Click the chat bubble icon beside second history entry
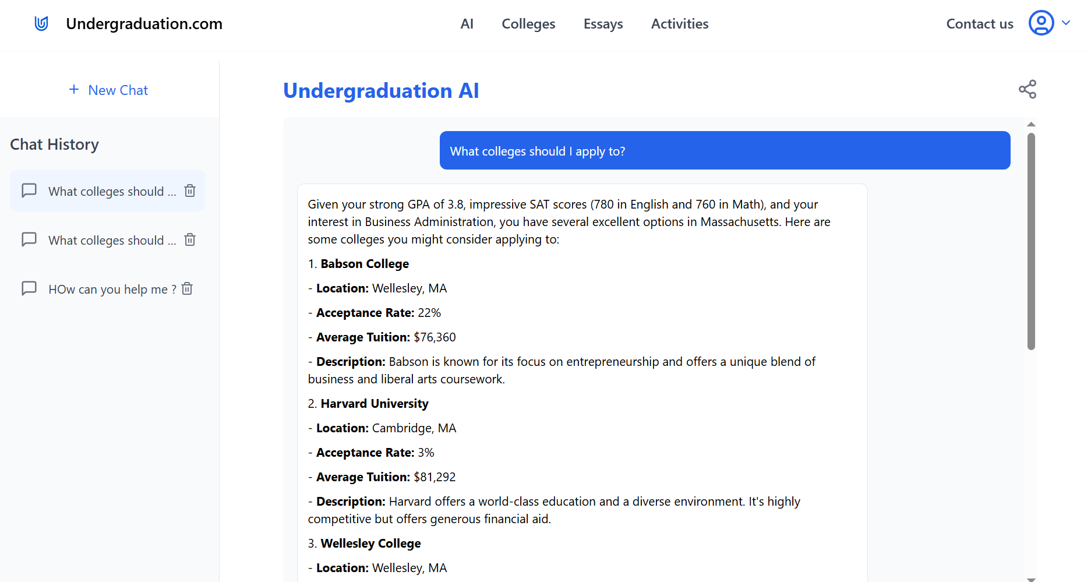The width and height of the screenshot is (1091, 582). (x=29, y=239)
